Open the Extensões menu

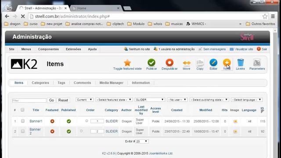(73, 49)
